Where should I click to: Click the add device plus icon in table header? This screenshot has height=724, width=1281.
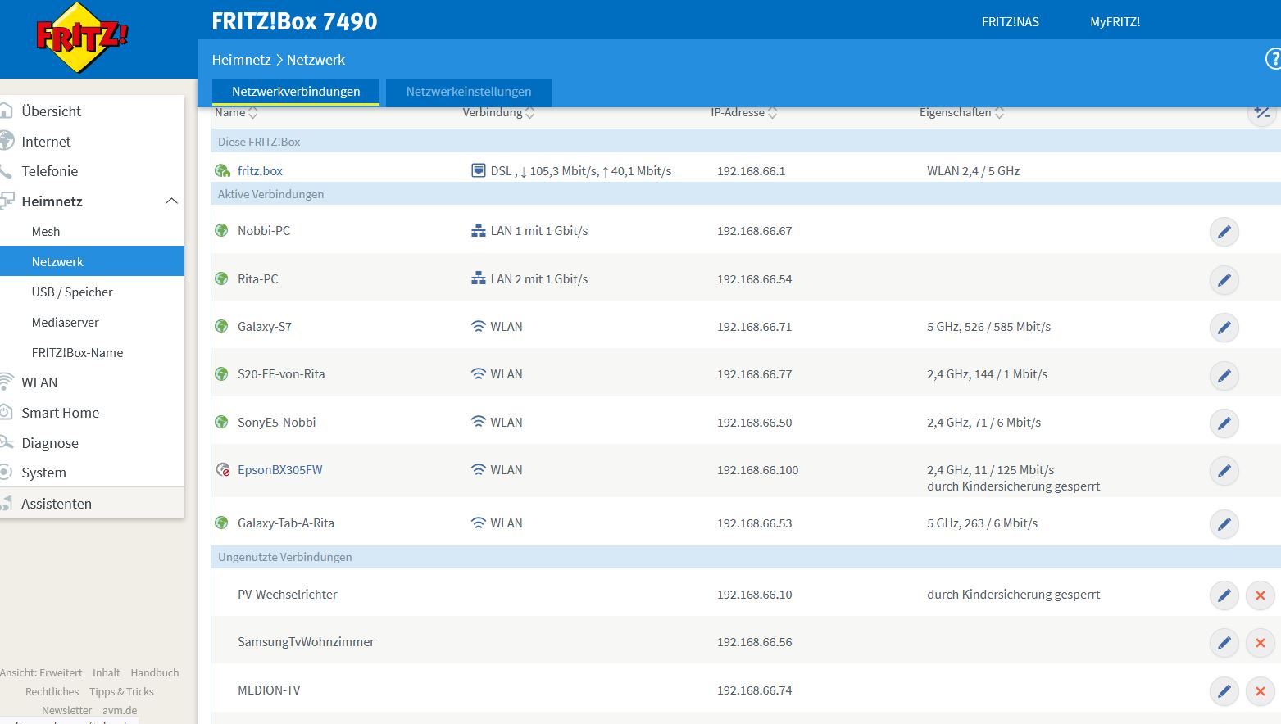1262,113
